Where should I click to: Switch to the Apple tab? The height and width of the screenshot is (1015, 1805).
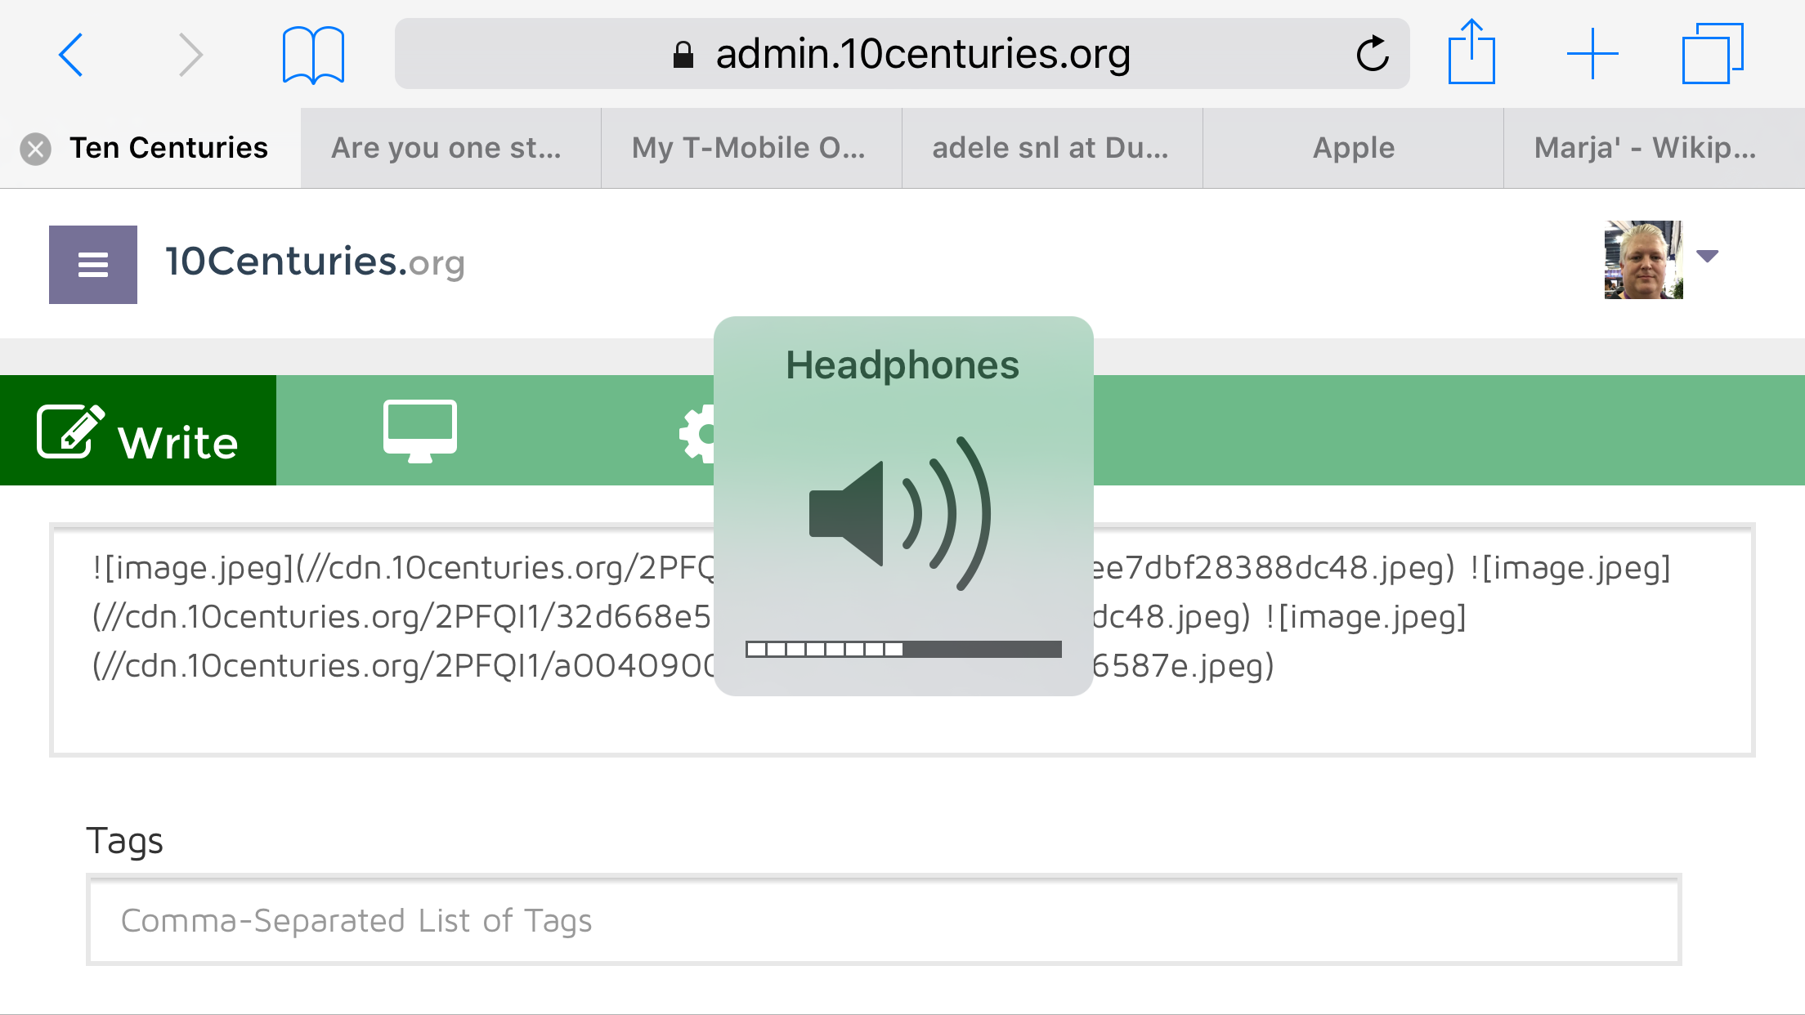pos(1353,148)
